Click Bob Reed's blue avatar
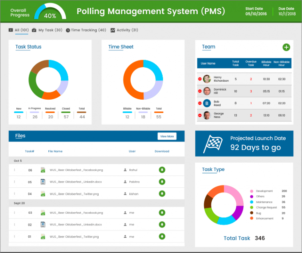Viewport: 302px width, 253px height. click(x=207, y=103)
